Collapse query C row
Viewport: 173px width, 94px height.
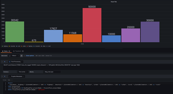pyautogui.click(x=2, y=76)
